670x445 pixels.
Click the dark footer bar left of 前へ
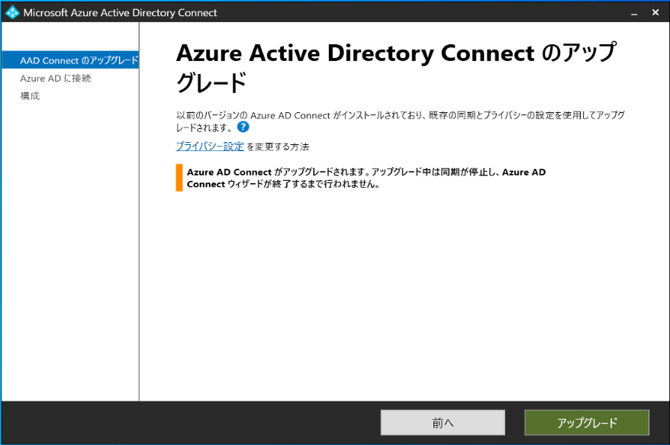(x=191, y=423)
